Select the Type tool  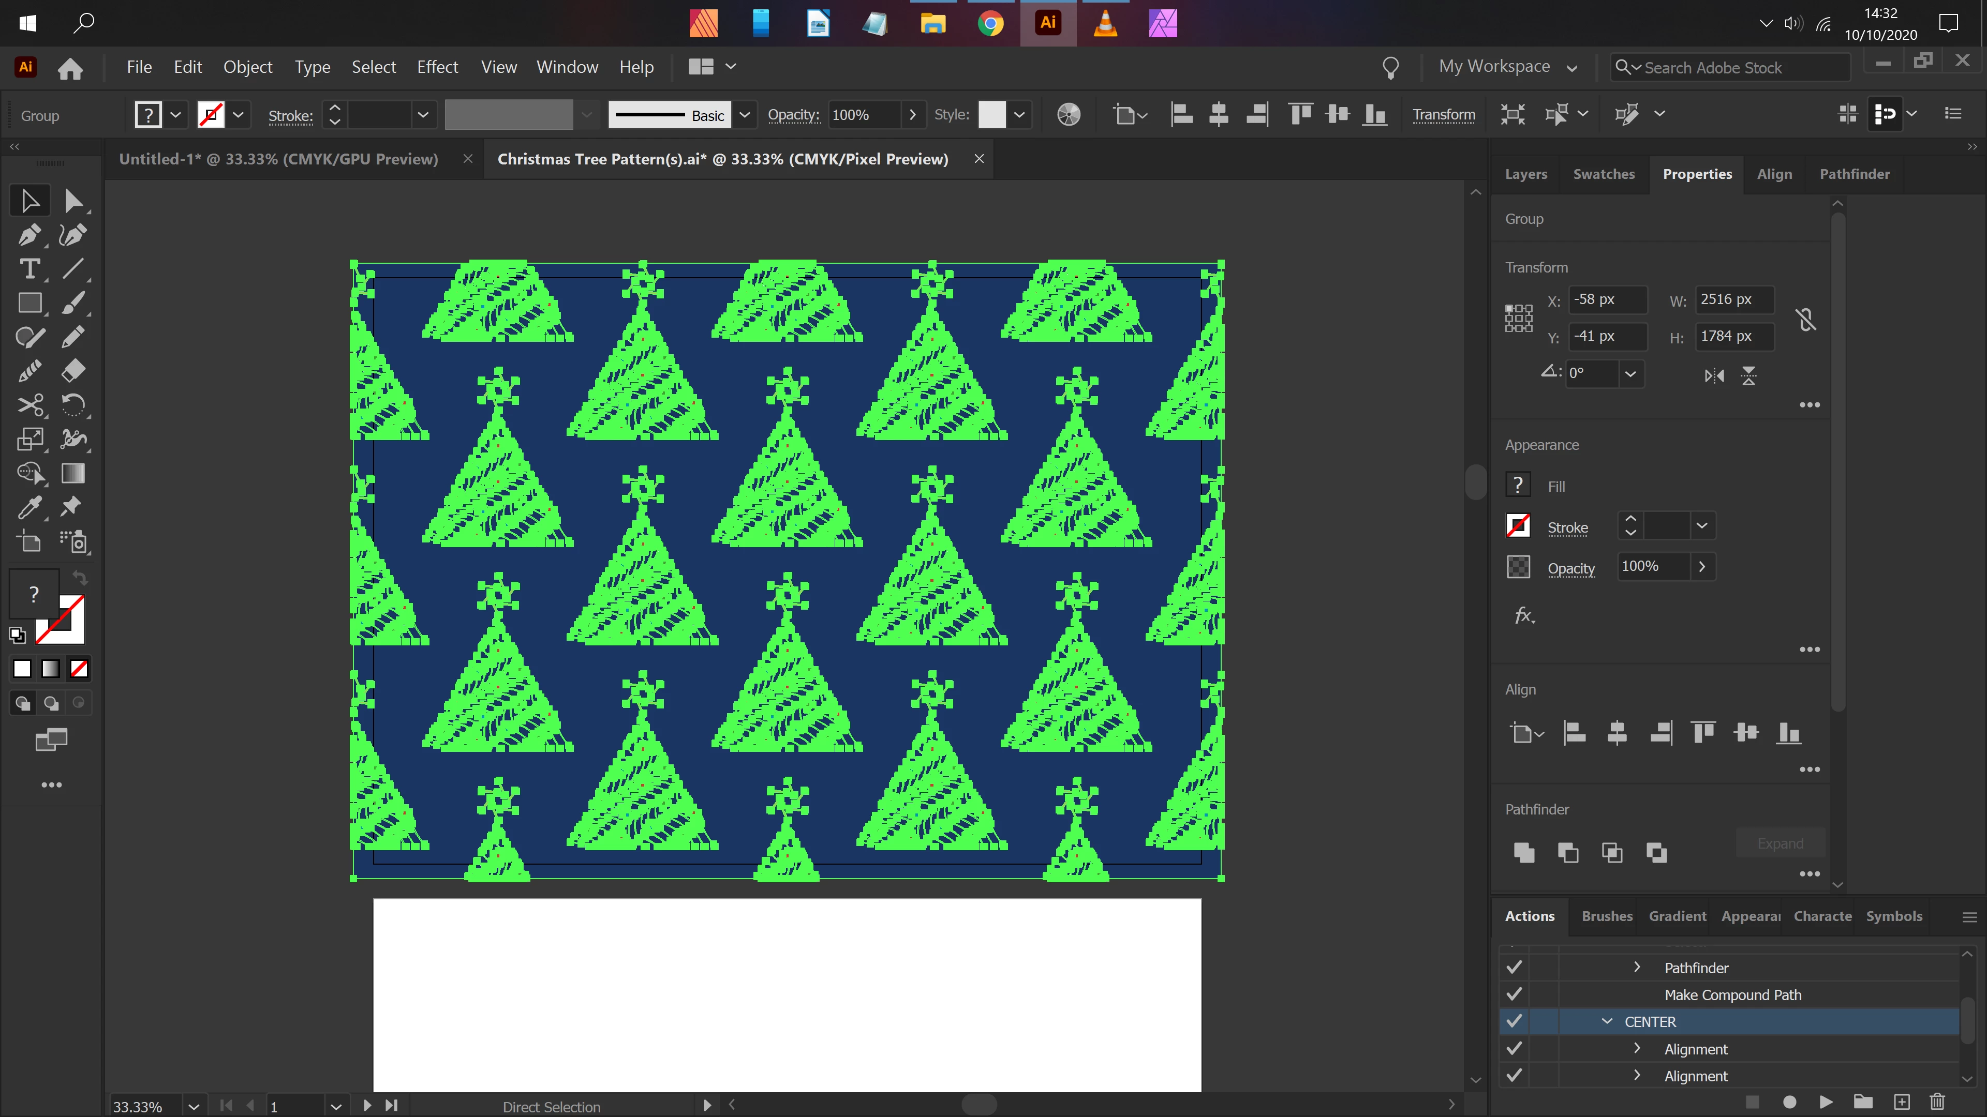(29, 269)
